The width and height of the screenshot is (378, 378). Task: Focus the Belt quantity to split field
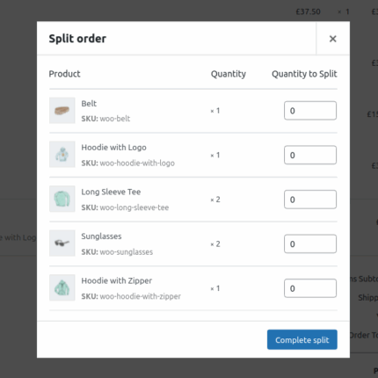coord(310,111)
